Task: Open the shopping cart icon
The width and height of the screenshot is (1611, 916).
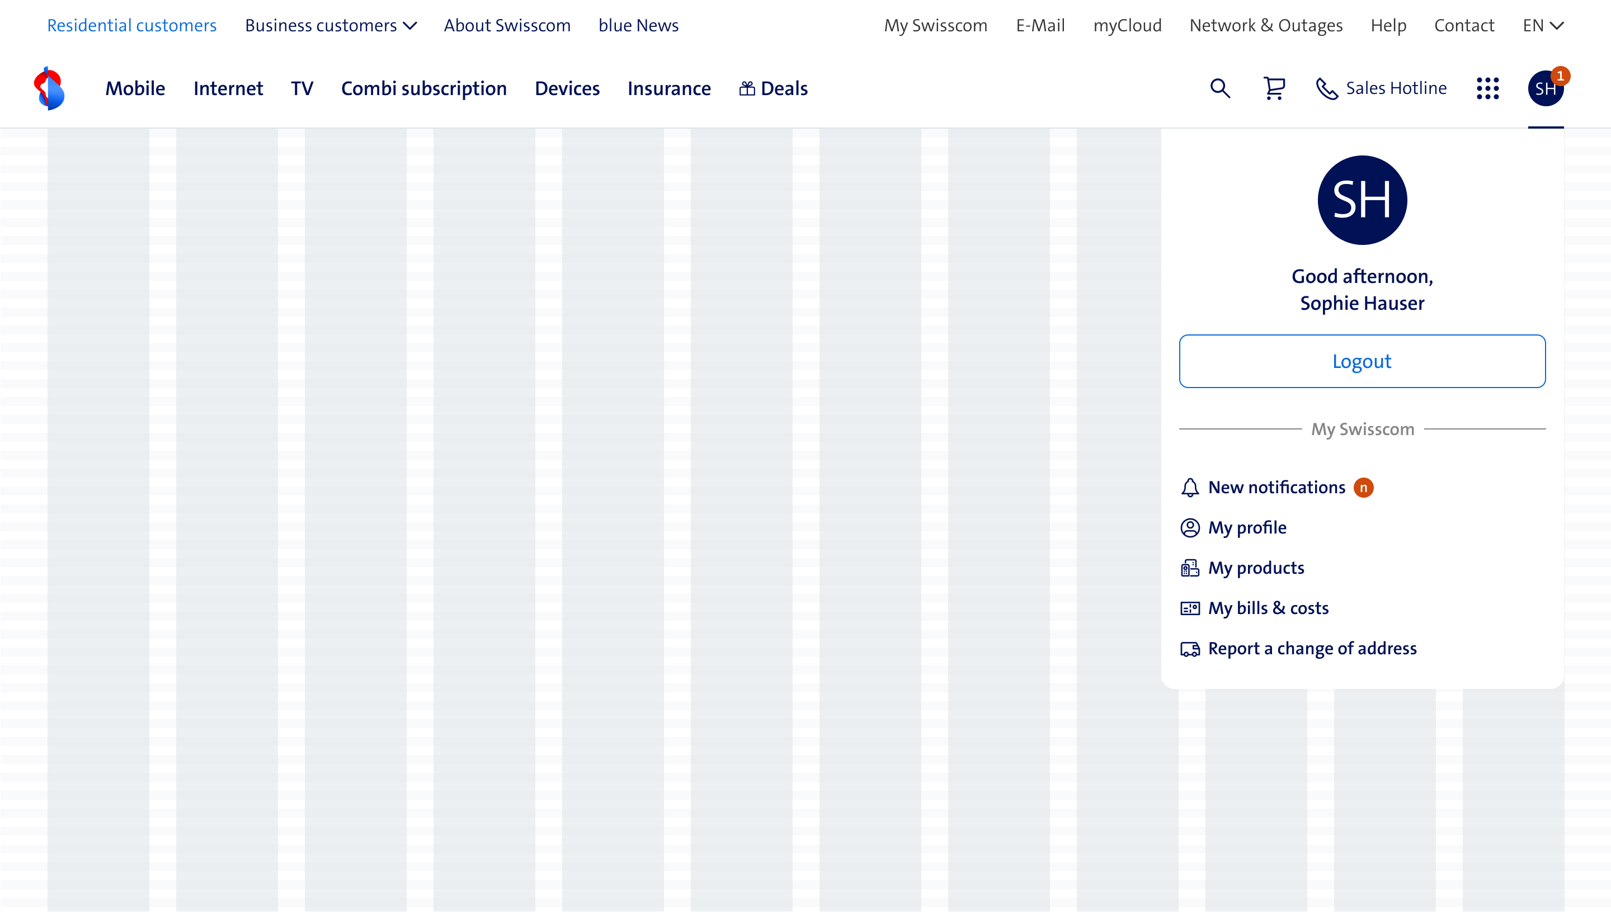Action: coord(1274,88)
